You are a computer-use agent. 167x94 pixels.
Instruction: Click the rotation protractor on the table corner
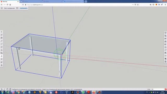(x=60, y=55)
